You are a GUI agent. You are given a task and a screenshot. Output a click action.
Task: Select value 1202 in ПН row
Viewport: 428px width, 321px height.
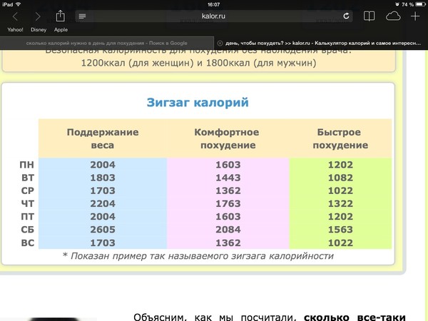340,165
